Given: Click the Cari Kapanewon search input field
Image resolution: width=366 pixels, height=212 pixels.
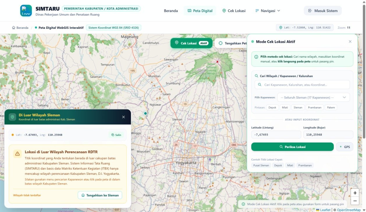Looking at the screenshot, I should [302, 85].
